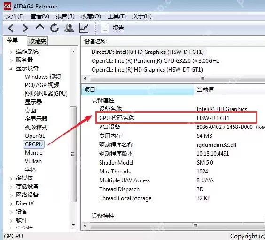
Task: Open the 报告(R) menu
Action: click(x=65, y=16)
